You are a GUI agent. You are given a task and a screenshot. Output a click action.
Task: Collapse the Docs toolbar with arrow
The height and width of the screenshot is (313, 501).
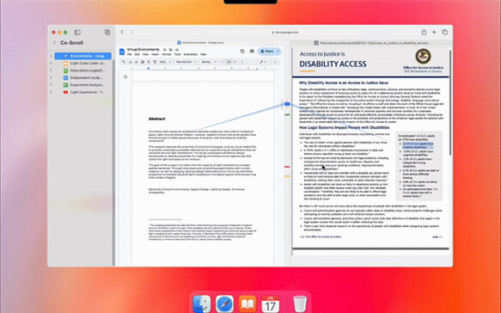pyautogui.click(x=275, y=62)
